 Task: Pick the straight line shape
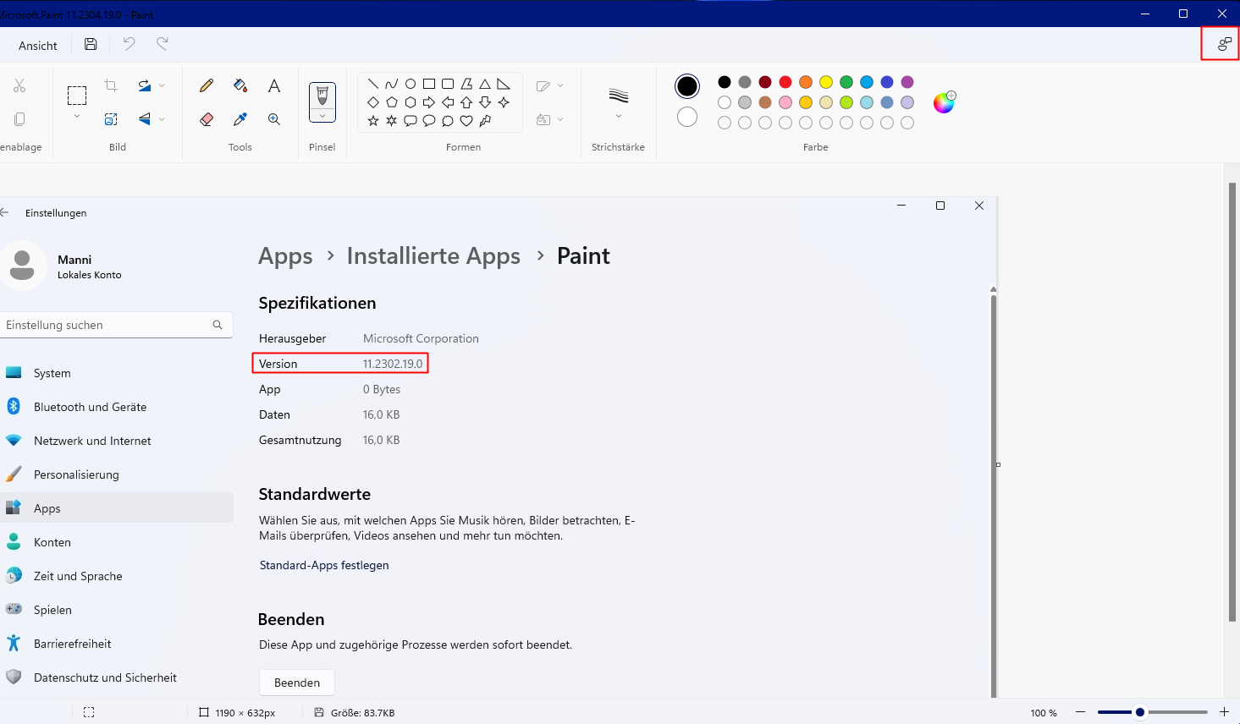373,84
